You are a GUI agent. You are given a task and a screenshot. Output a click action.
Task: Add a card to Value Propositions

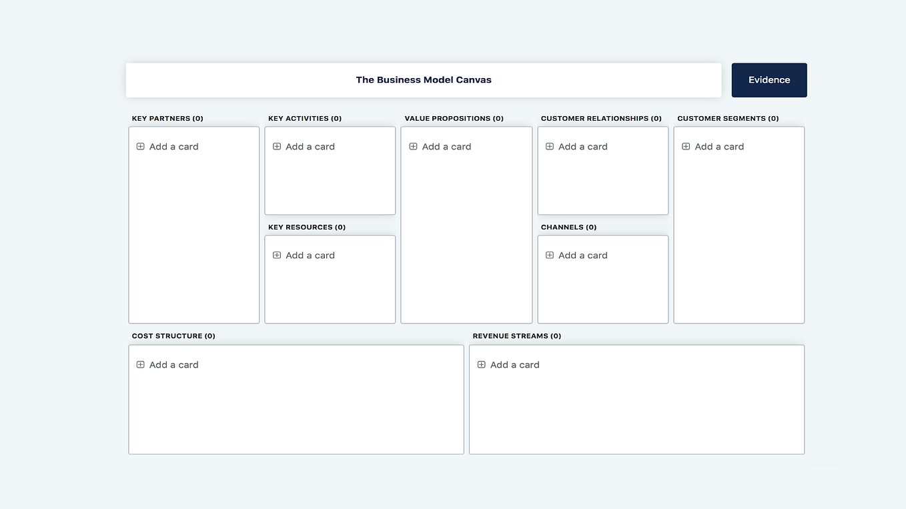click(x=447, y=146)
